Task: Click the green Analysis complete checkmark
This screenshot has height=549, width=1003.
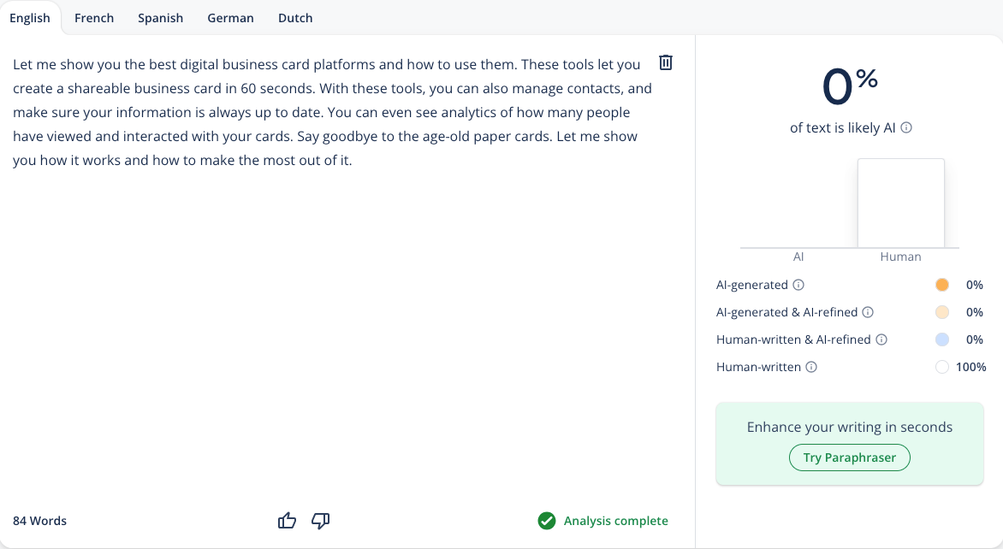Action: [x=547, y=521]
